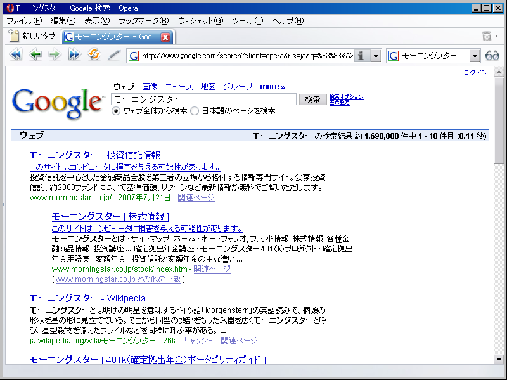This screenshot has height=380, width=507.
Task: Open the 401k ポータビリティガイド result
Action: click(148, 360)
